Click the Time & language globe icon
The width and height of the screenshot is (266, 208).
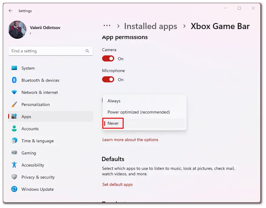pyautogui.click(x=14, y=140)
